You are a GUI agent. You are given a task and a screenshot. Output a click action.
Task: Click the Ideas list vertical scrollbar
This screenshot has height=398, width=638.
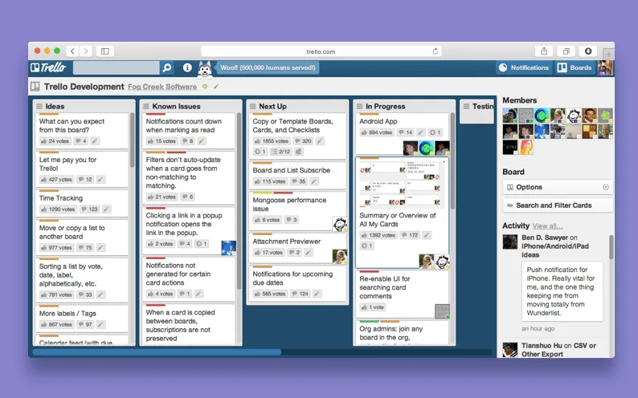coord(132,140)
